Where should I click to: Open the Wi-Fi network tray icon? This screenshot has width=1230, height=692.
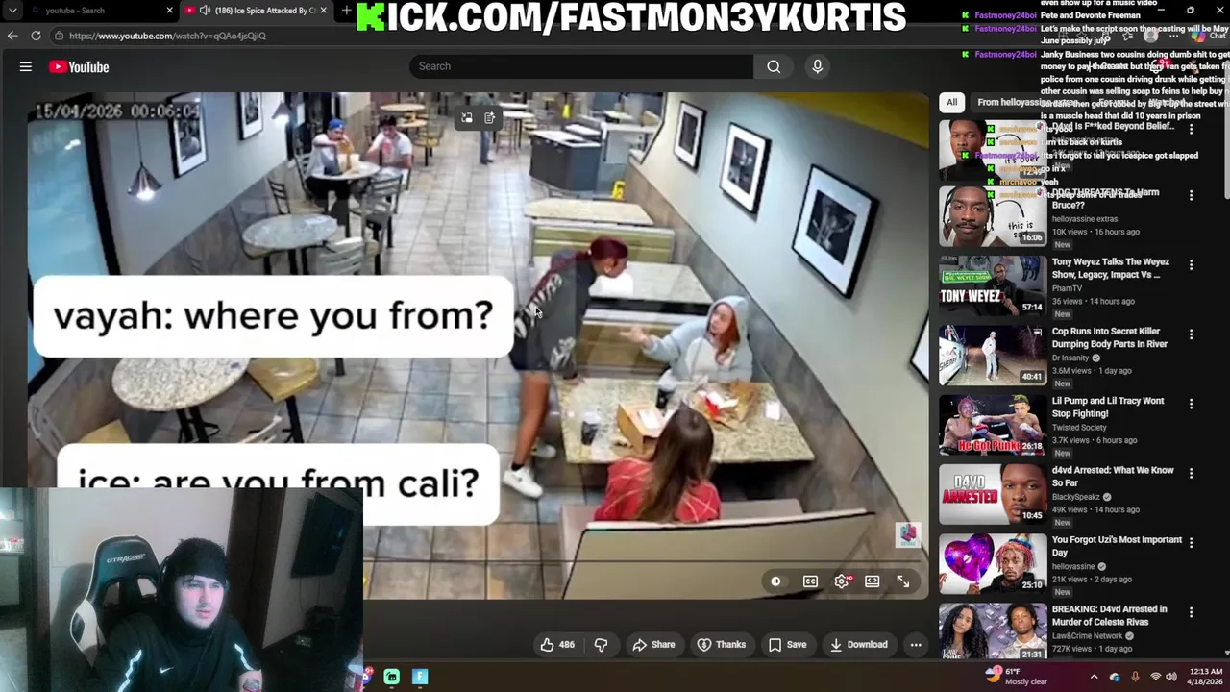(1155, 677)
